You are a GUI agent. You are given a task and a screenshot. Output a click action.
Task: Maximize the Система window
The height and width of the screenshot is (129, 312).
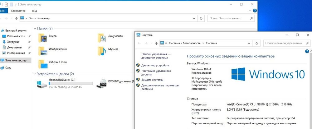[x=297, y=35]
